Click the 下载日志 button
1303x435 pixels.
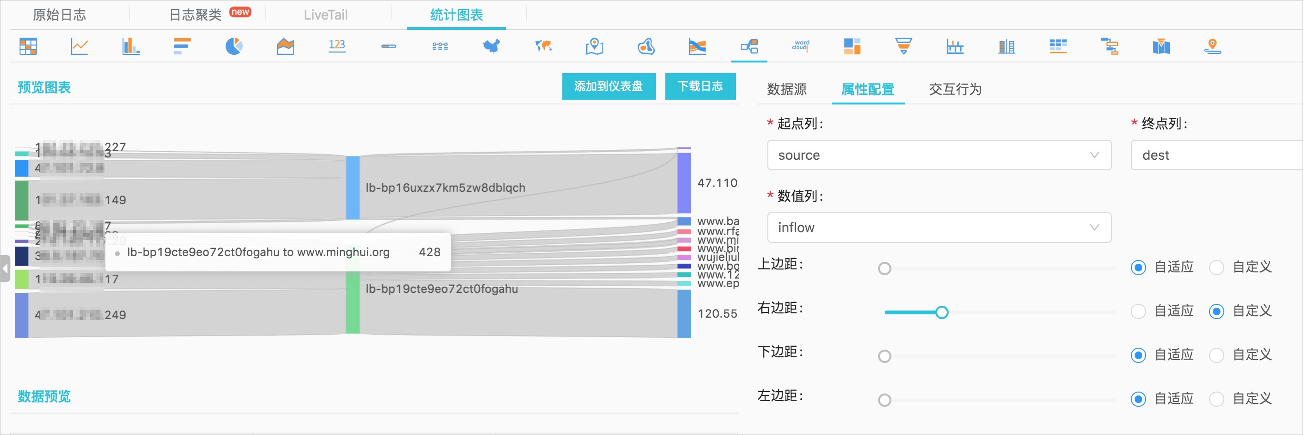point(700,86)
